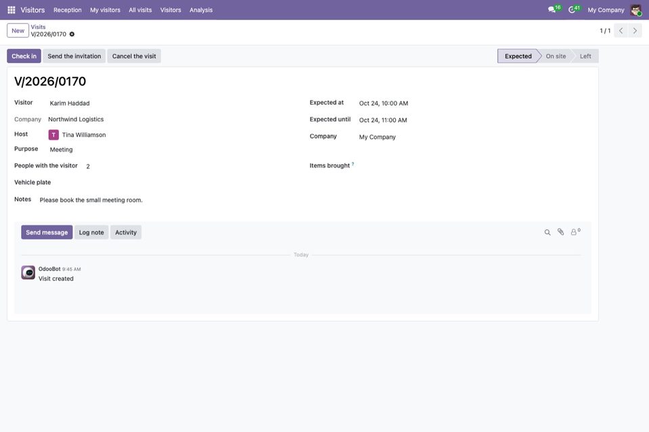Click the user avatar in top bar
This screenshot has height=432, width=649.
(635, 10)
